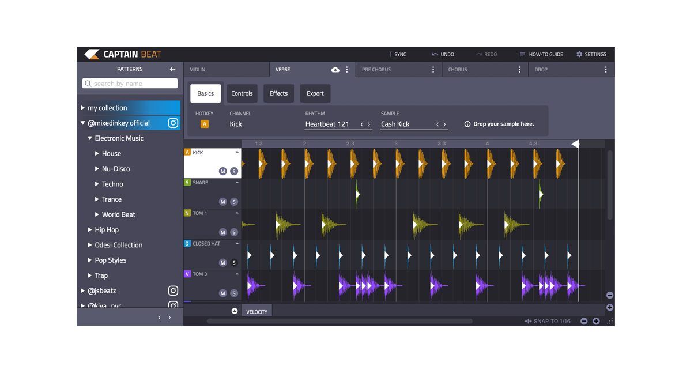Mute the Kick channel
The height and width of the screenshot is (370, 694).
(223, 171)
